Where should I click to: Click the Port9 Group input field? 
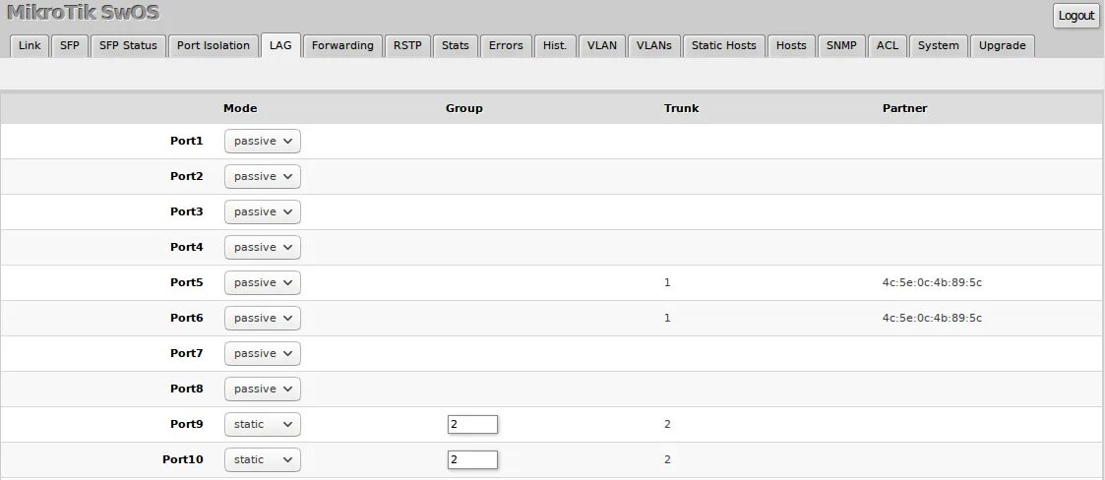click(x=472, y=425)
